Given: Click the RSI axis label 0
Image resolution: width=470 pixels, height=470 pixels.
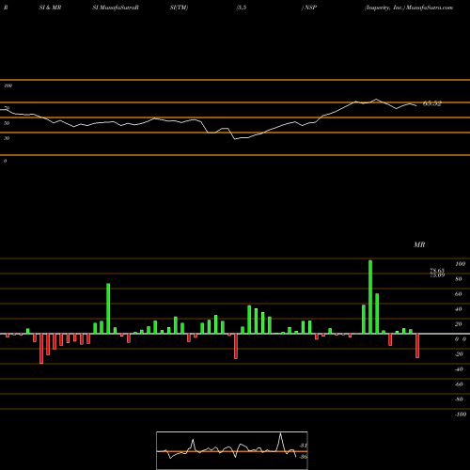Looking at the screenshot, I should click(5, 161).
